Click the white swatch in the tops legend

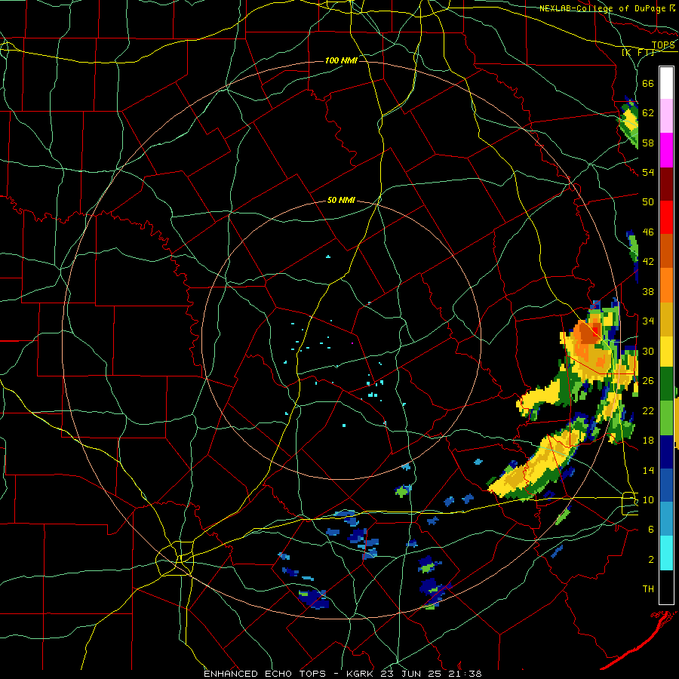(x=666, y=83)
